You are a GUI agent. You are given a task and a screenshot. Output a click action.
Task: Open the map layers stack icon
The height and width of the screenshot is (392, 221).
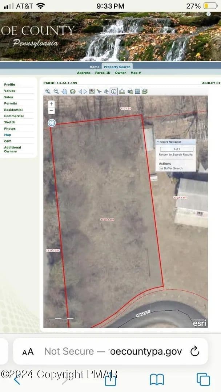(145, 91)
